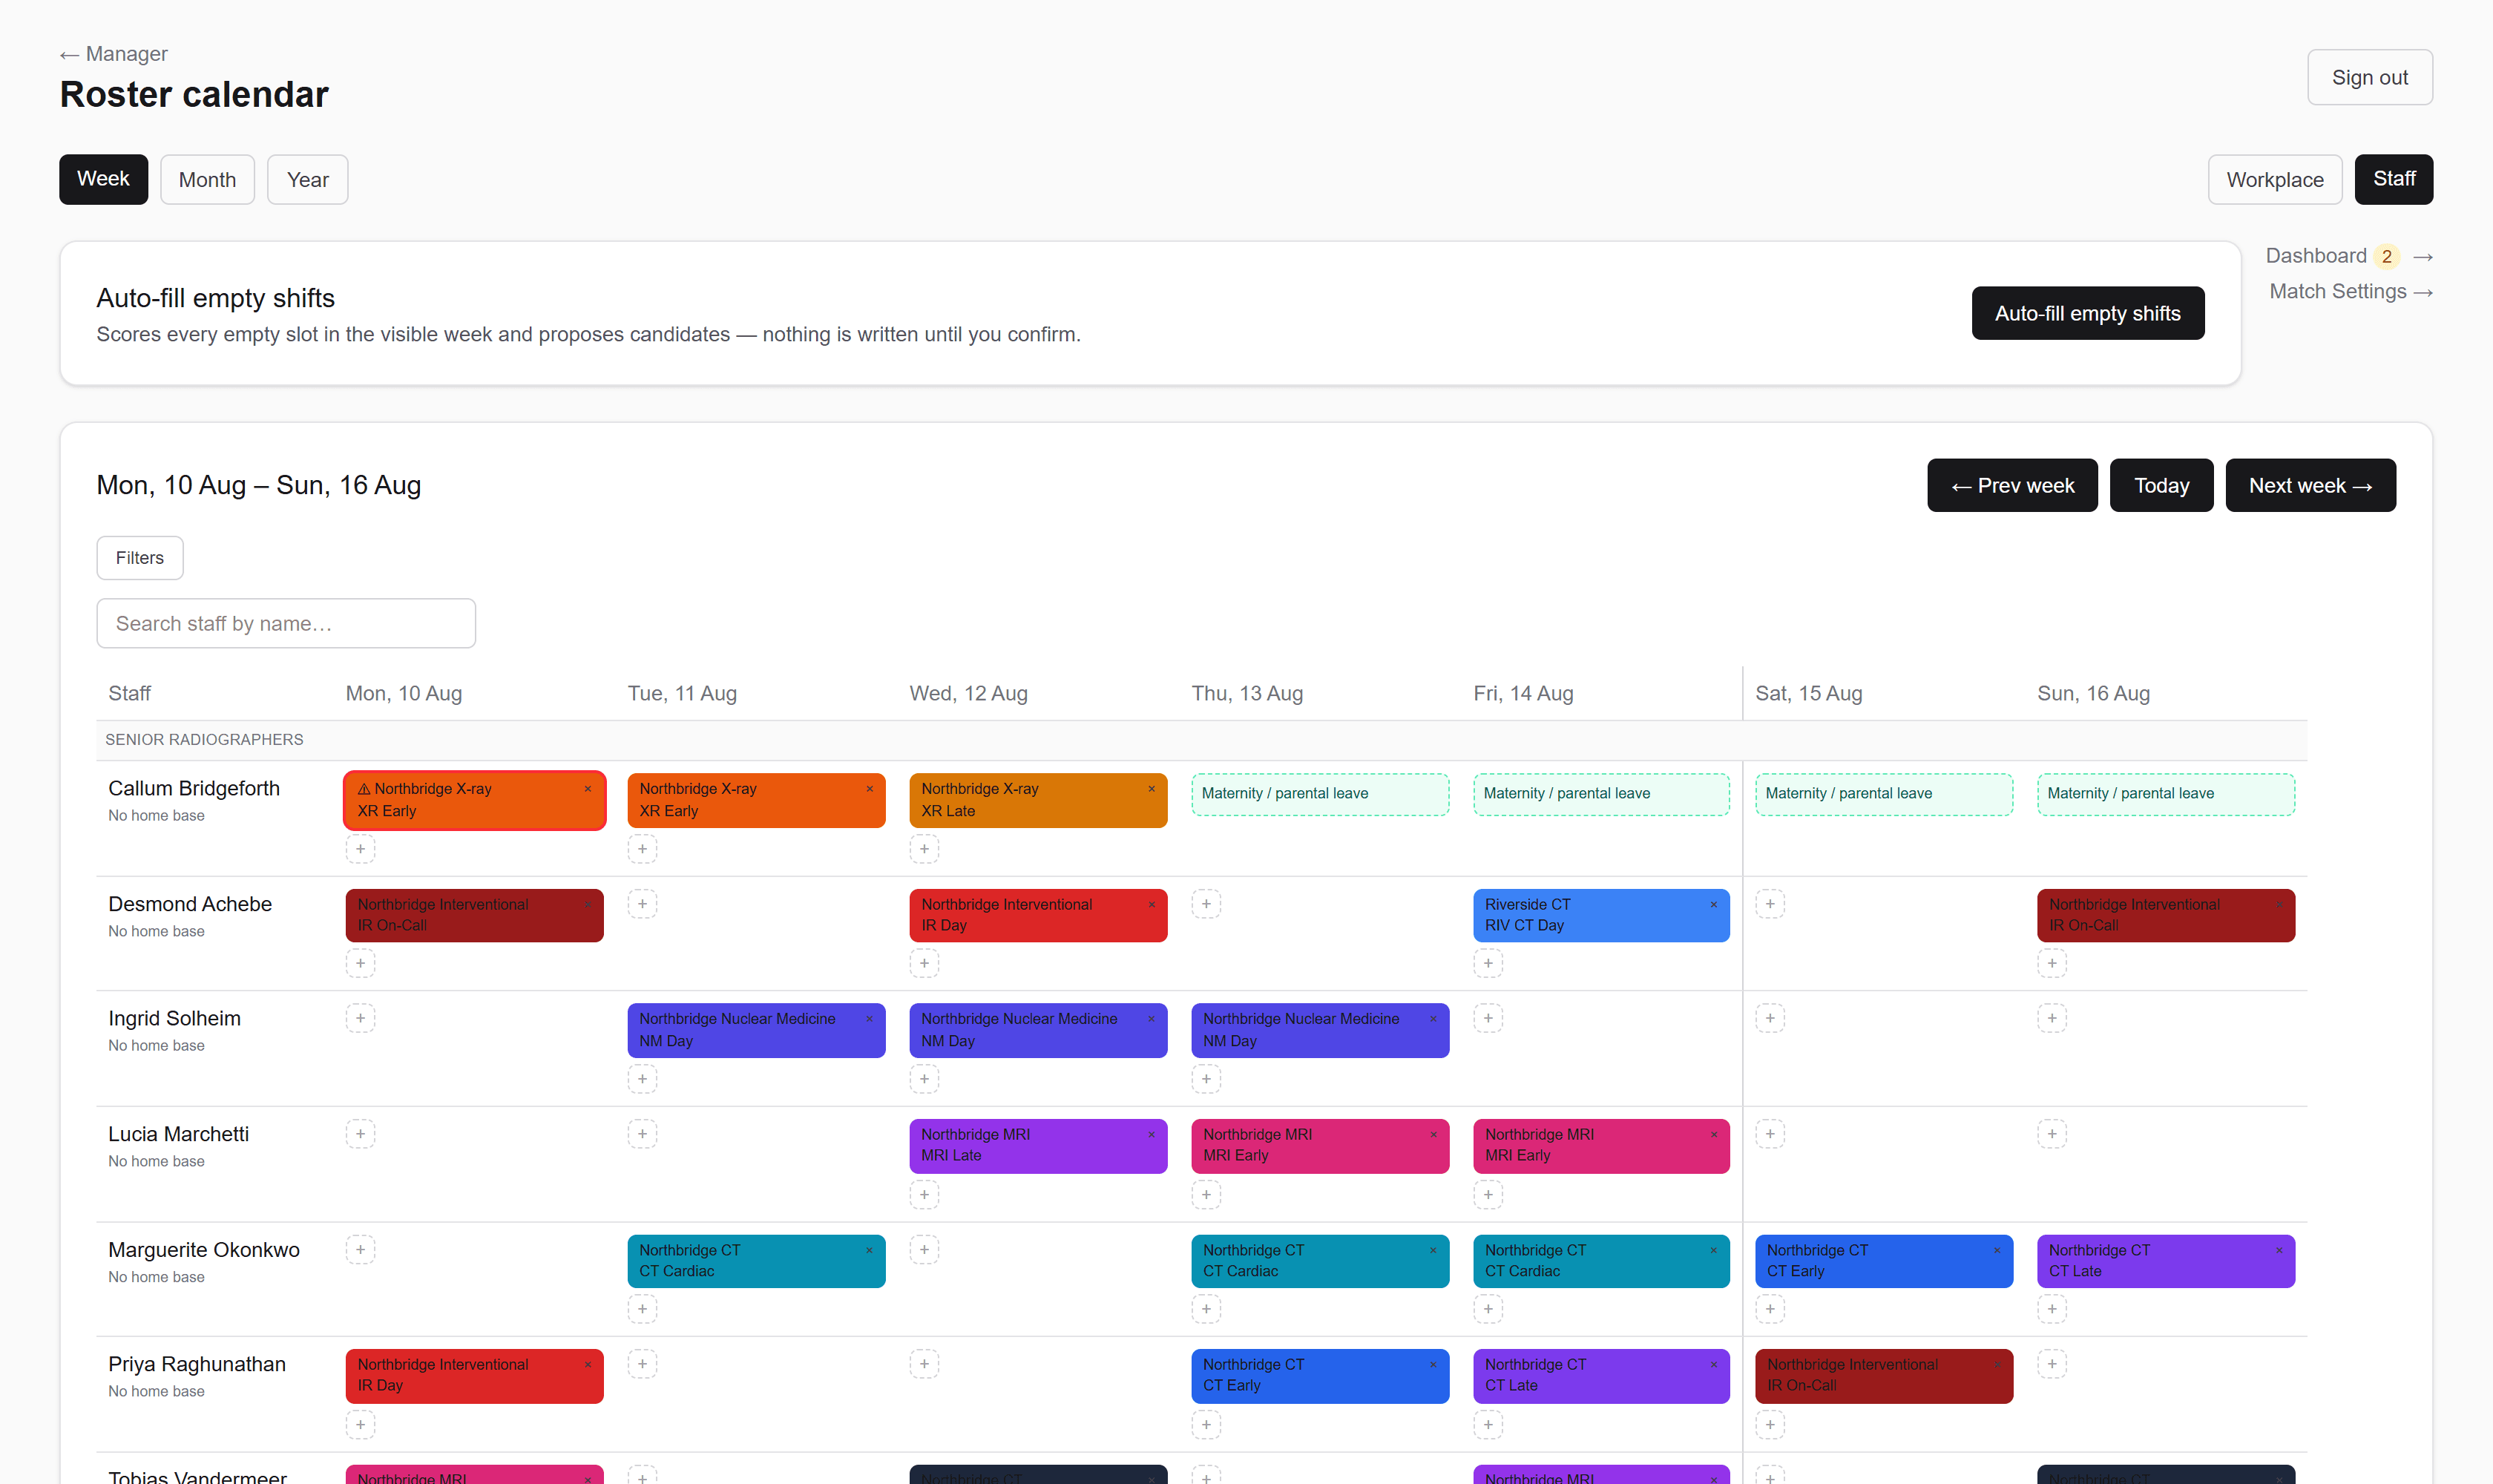2493x1484 pixels.
Task: Add a shift for Priya Raghunathan on Sunday
Action: click(x=2052, y=1364)
